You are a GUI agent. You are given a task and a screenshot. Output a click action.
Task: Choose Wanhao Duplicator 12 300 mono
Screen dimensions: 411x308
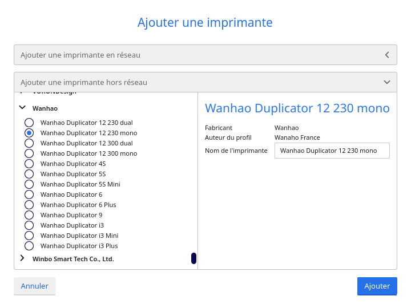[29, 153]
